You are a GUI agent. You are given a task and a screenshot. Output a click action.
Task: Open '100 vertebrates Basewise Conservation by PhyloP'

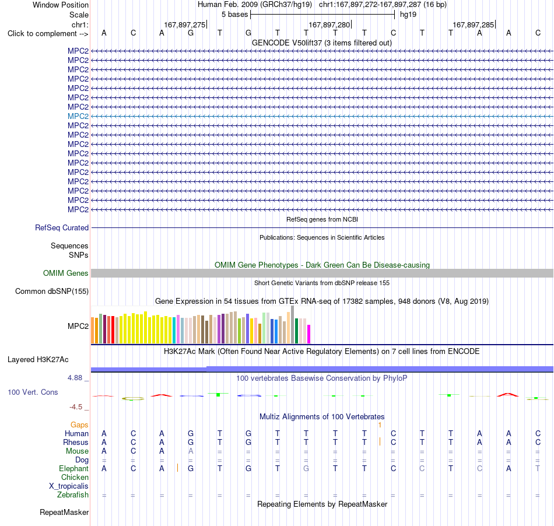322,378
